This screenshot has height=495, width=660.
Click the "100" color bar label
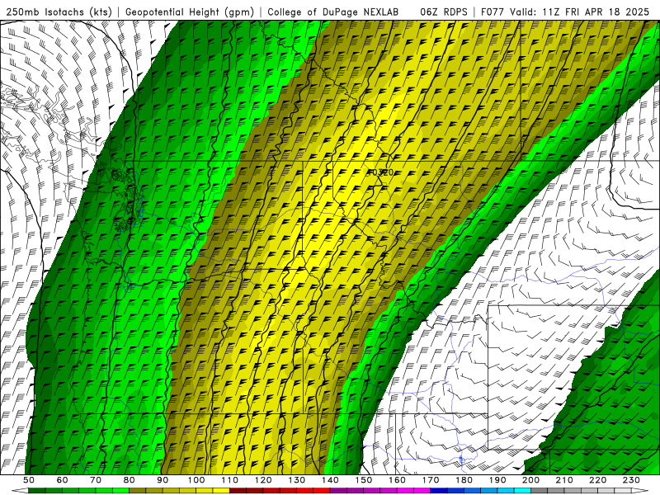coord(196,480)
